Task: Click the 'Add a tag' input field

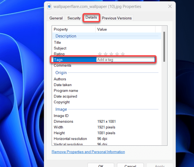Action: pos(125,60)
